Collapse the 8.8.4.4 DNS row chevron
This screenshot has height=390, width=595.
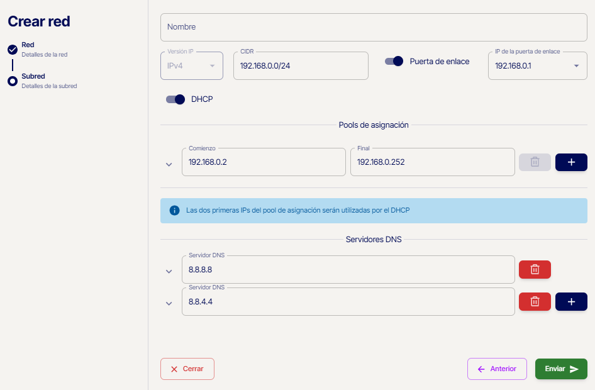point(169,304)
